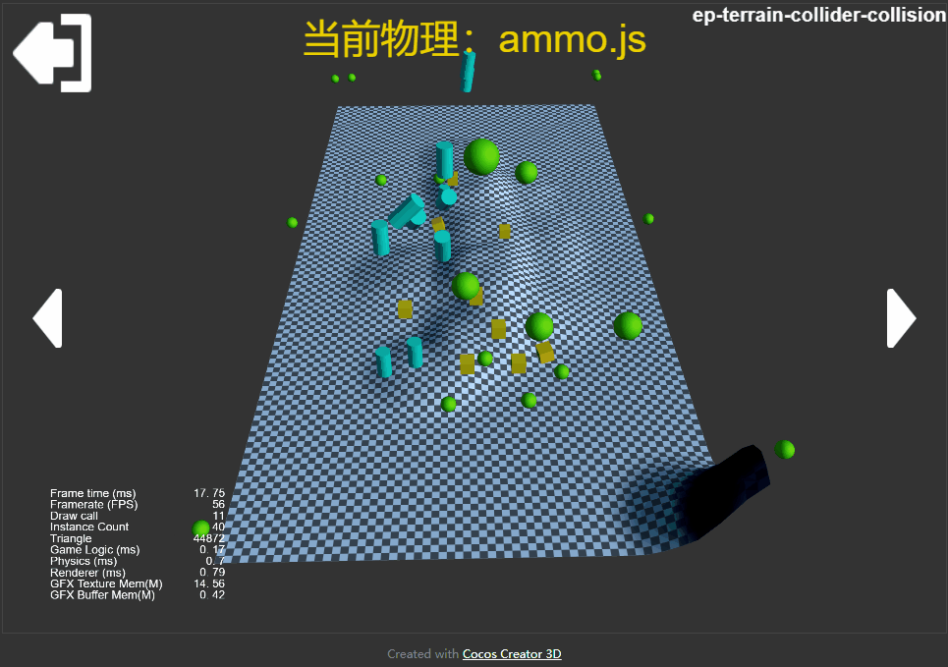Click the Renderer (ms) stat label

[x=87, y=573]
